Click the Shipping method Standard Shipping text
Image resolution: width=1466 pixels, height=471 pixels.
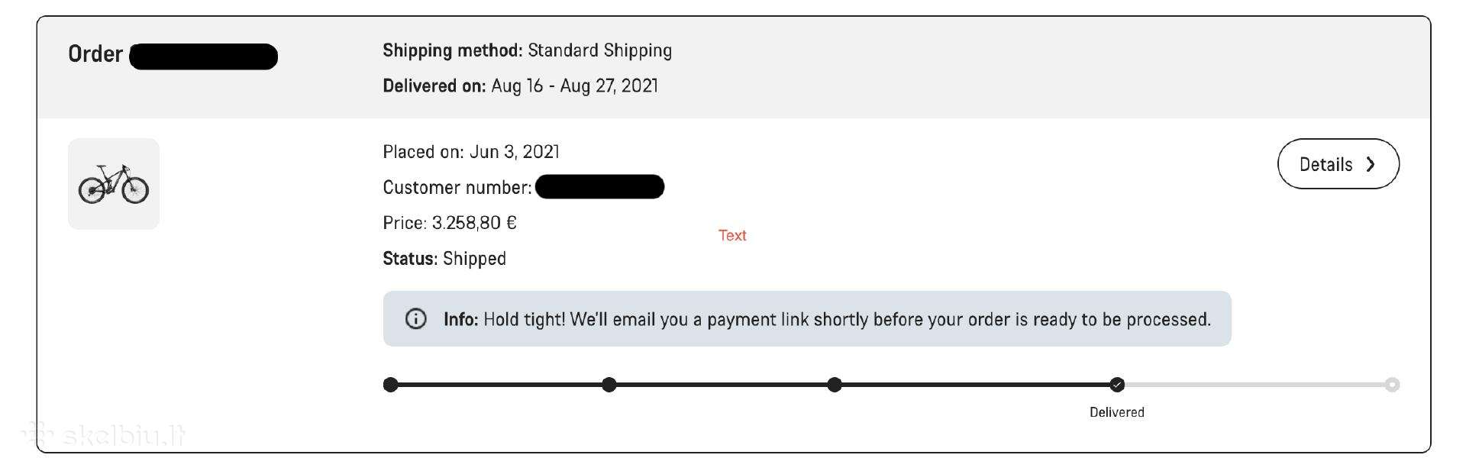point(528,50)
